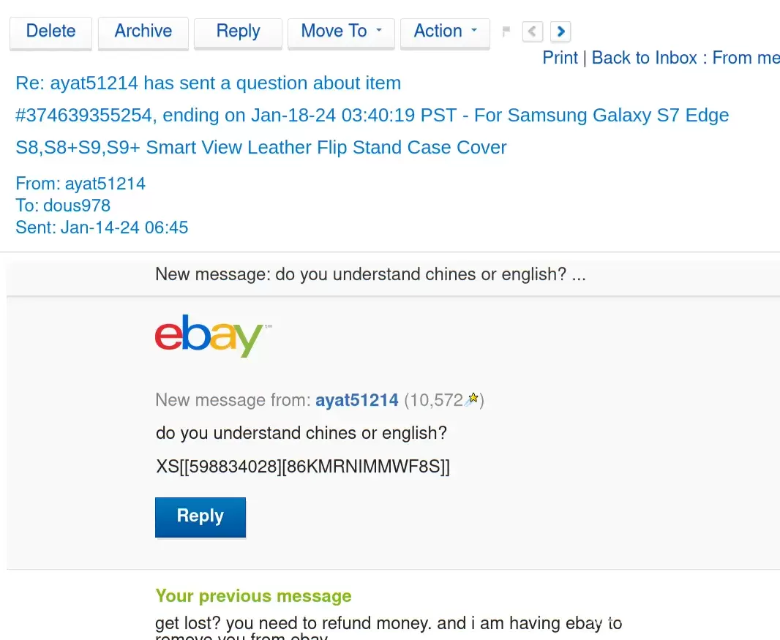Open the Move To dropdown

[341, 31]
